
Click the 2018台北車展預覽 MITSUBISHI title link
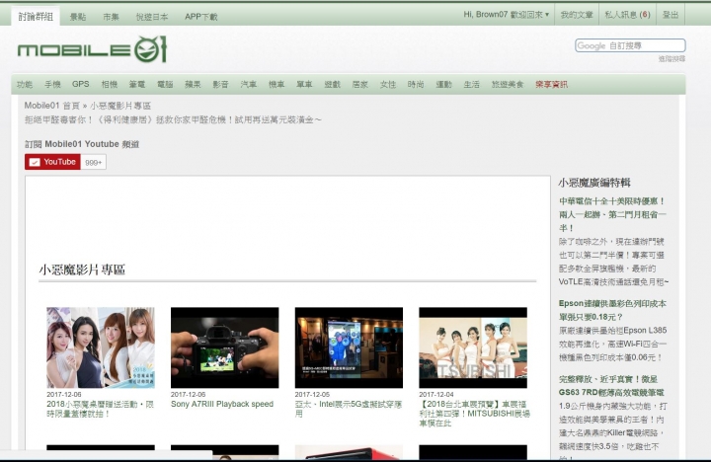(474, 413)
